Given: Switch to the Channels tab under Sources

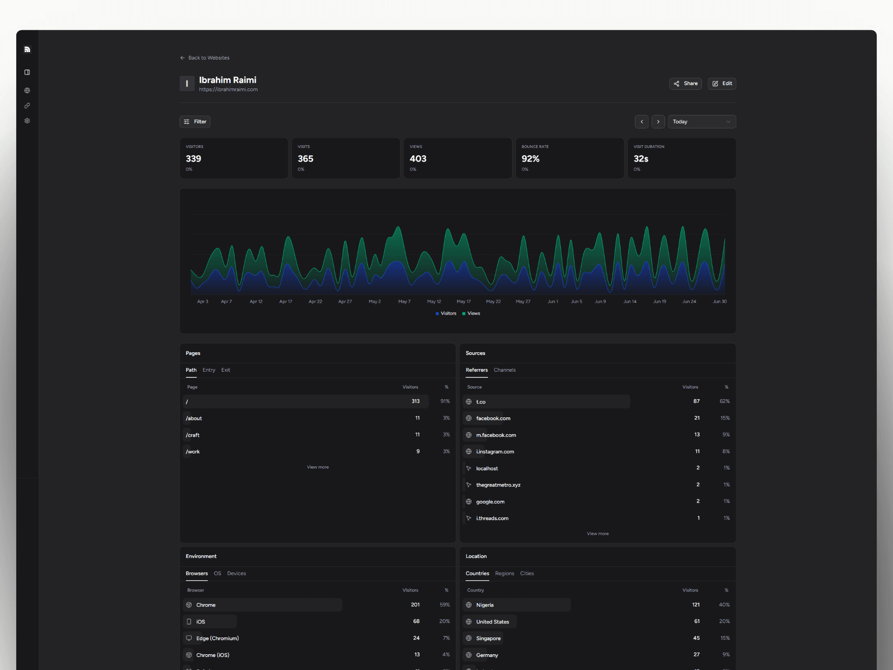Looking at the screenshot, I should [x=505, y=370].
